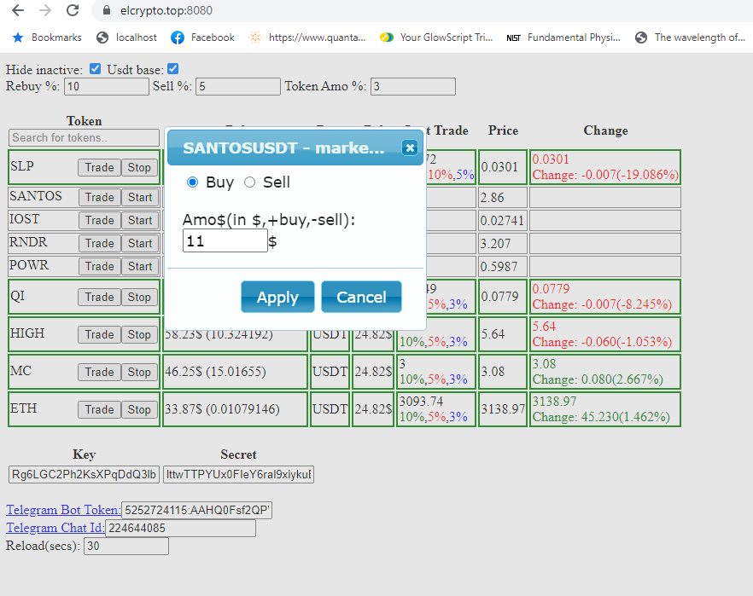753x596 pixels.
Task: Open the Facebook bookmark
Action: (202, 38)
